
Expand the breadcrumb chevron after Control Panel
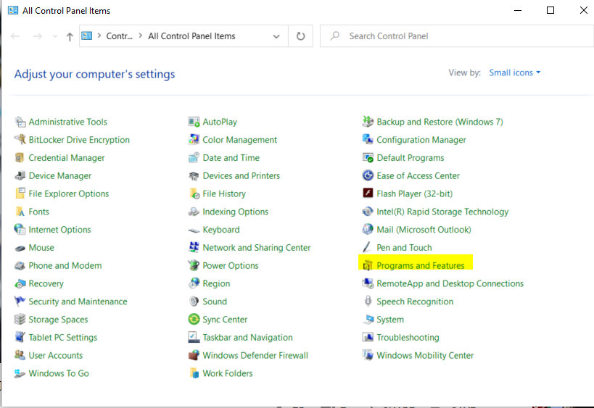(x=140, y=36)
